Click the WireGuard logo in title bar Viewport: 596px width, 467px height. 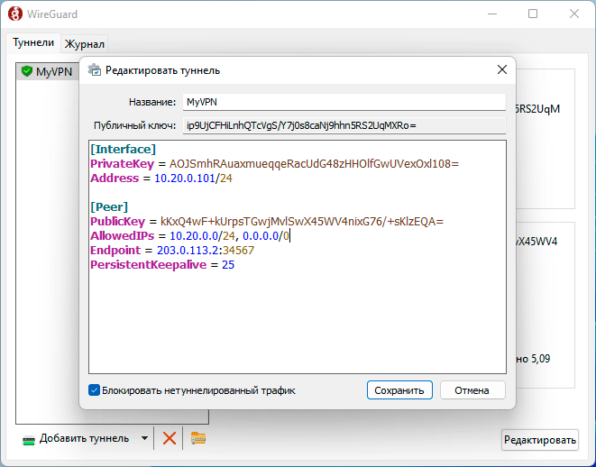[14, 14]
